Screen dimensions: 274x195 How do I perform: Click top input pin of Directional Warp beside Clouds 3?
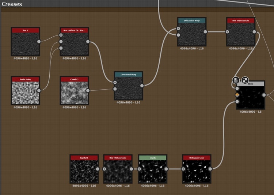(x=115, y=82)
